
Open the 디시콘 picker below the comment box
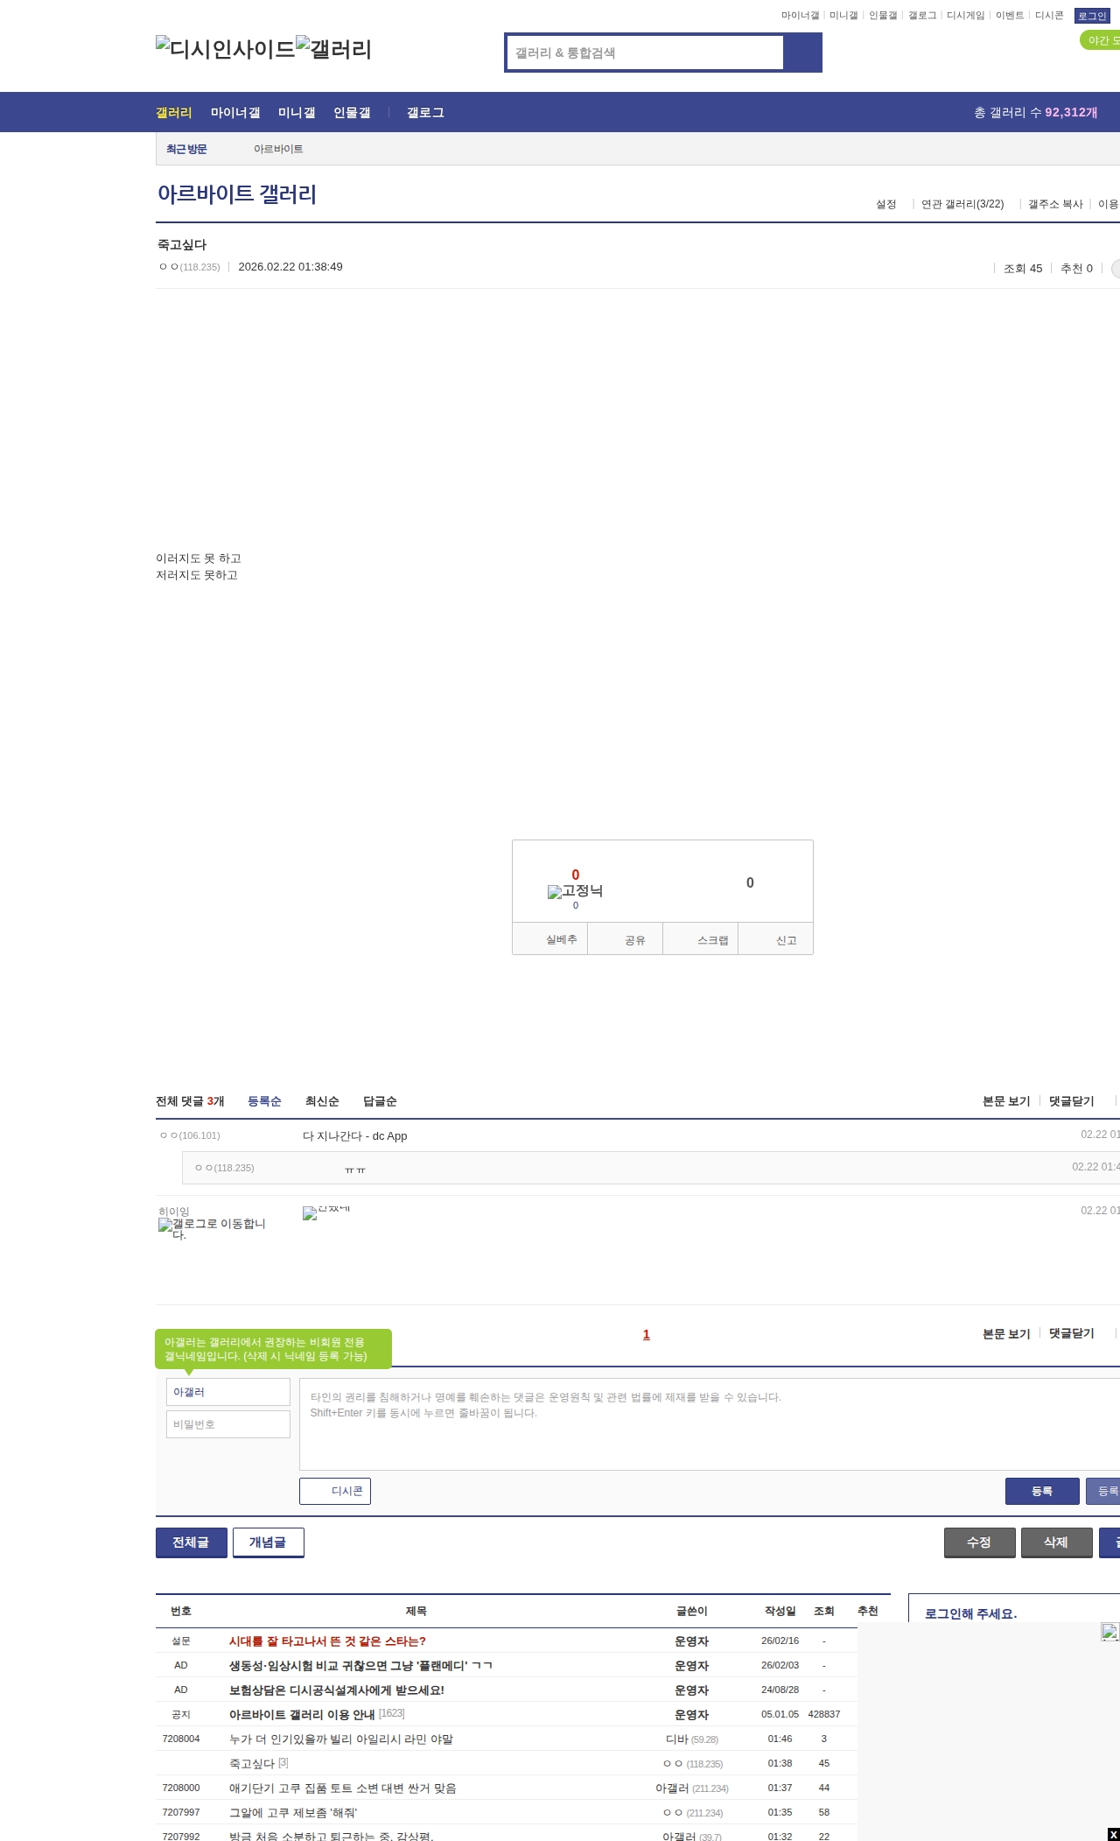335,1491
